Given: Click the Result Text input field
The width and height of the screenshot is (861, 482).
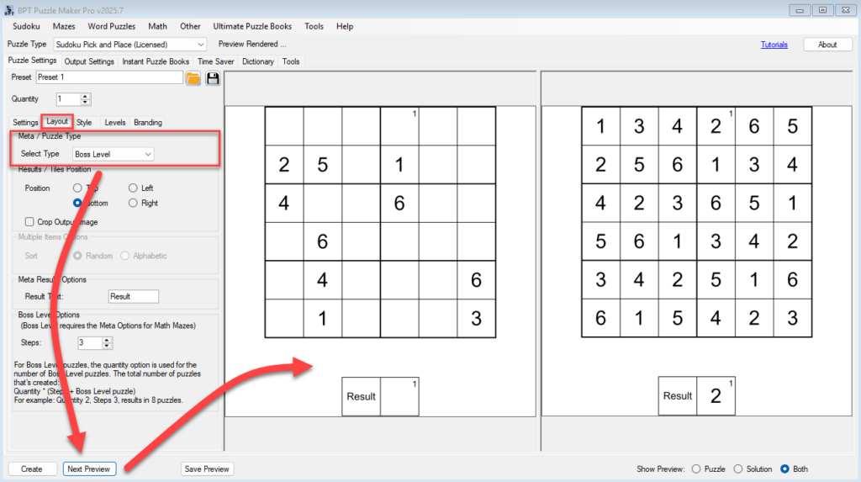Looking at the screenshot, I should point(134,296).
